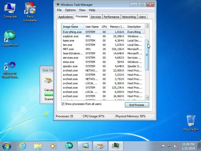The width and height of the screenshot is (201, 151).
Task: Open Microsoft Visual Studio desktop shortcut
Action: point(10,70)
